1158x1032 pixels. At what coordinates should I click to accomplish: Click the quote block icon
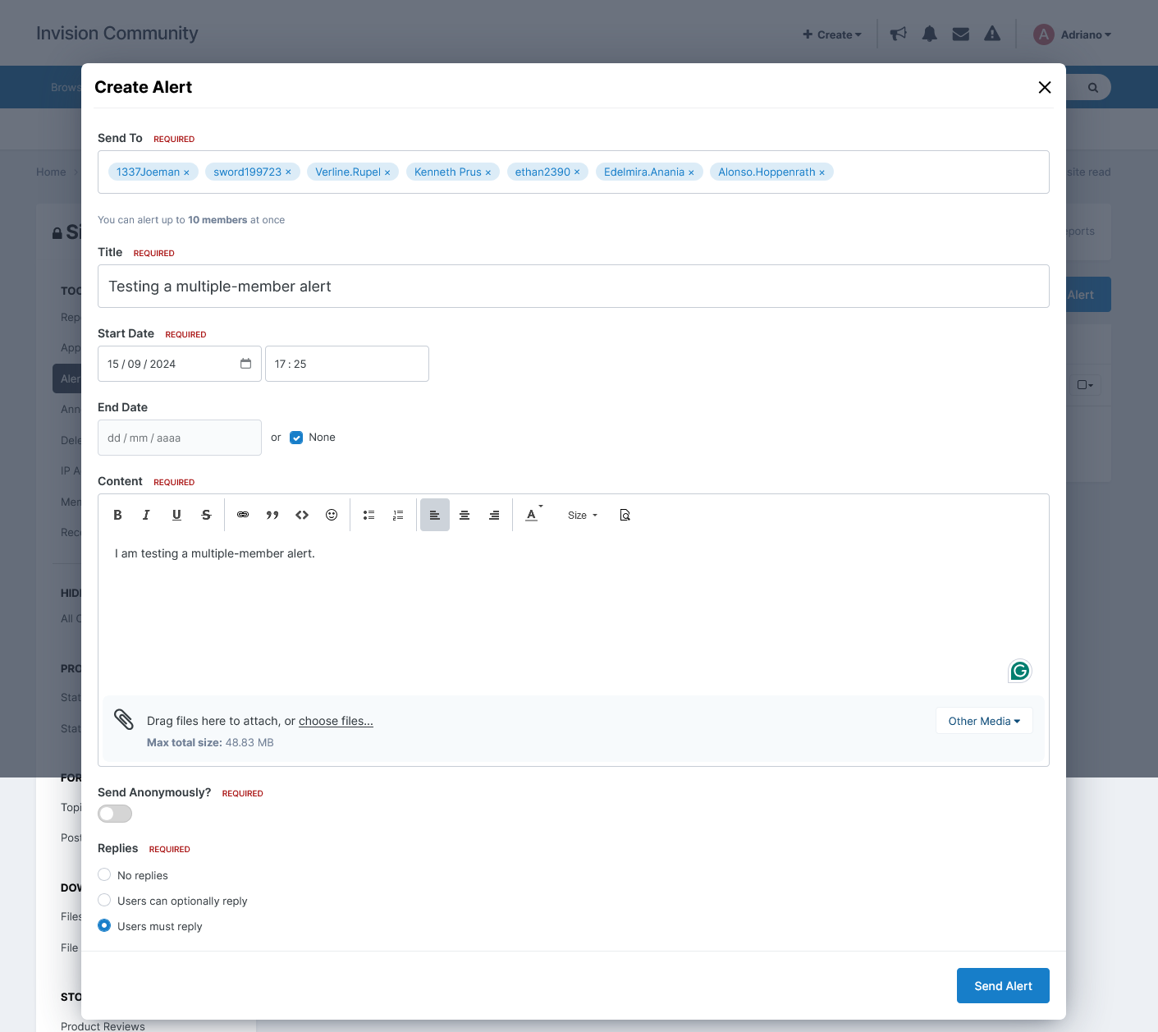click(272, 515)
